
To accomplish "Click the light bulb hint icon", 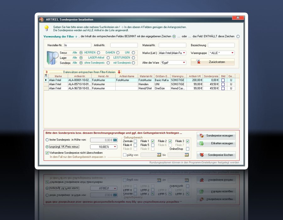I will point(47,28).
